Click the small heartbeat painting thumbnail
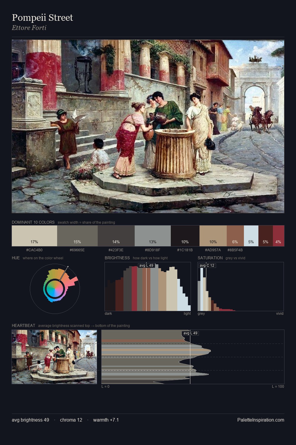Screen dimensions: 296x445 click(54, 357)
